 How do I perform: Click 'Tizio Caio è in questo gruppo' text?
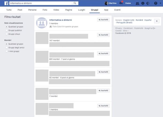(x=65, y=27)
